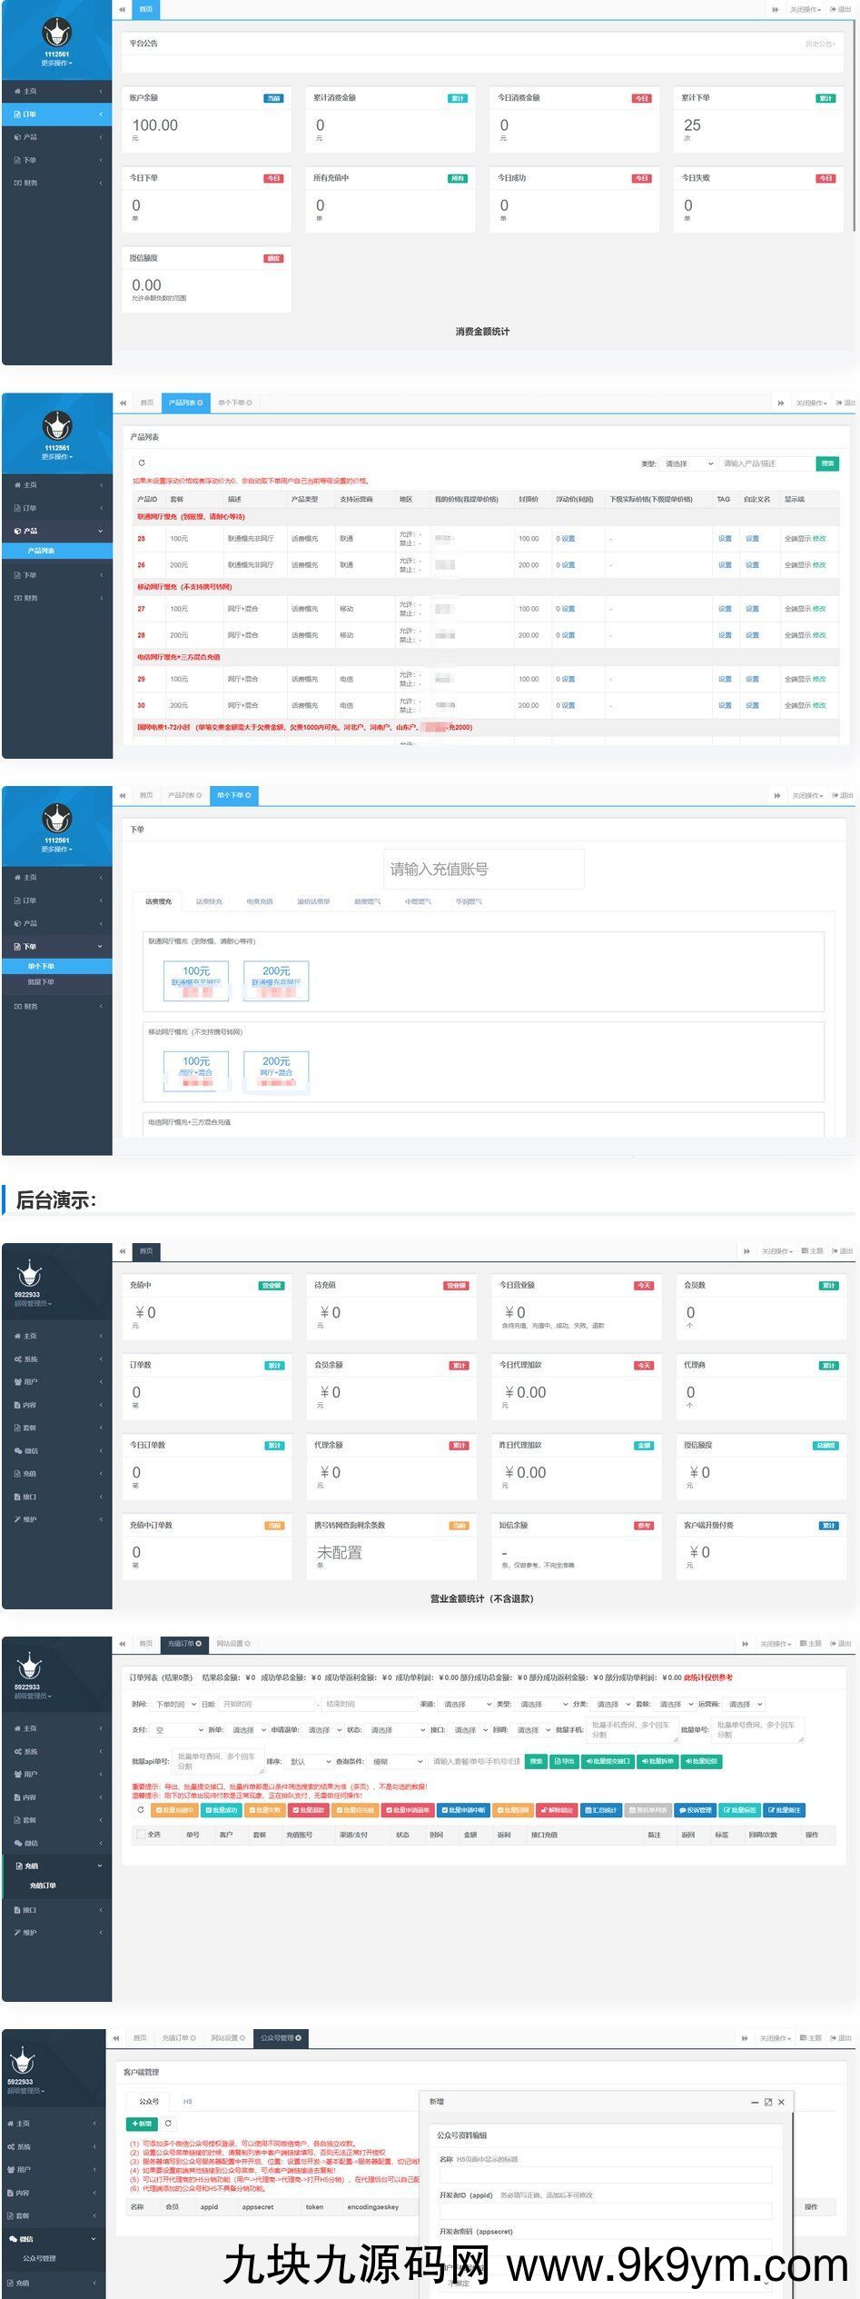Click 修改 link for product 25
The width and height of the screenshot is (860, 2299).
point(819,539)
